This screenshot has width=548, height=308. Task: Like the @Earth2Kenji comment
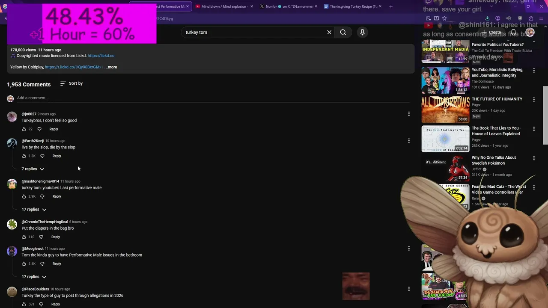[24, 156]
